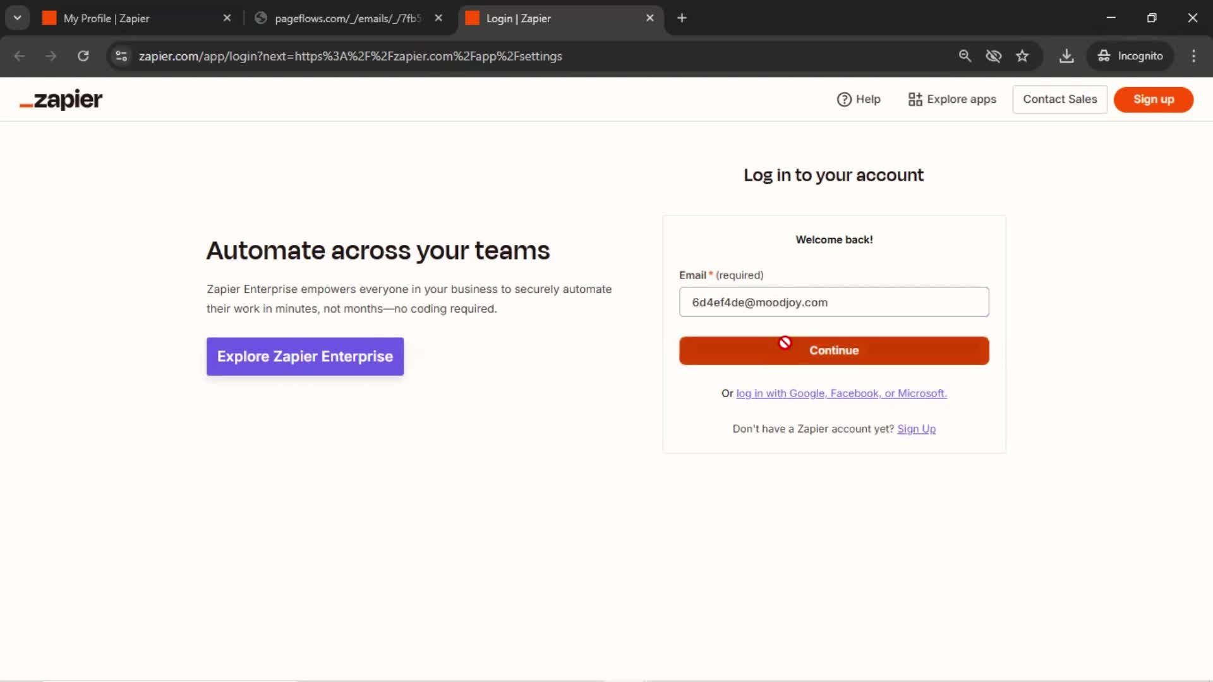The width and height of the screenshot is (1213, 682).
Task: Click the Explore apps grid icon
Action: 915,99
